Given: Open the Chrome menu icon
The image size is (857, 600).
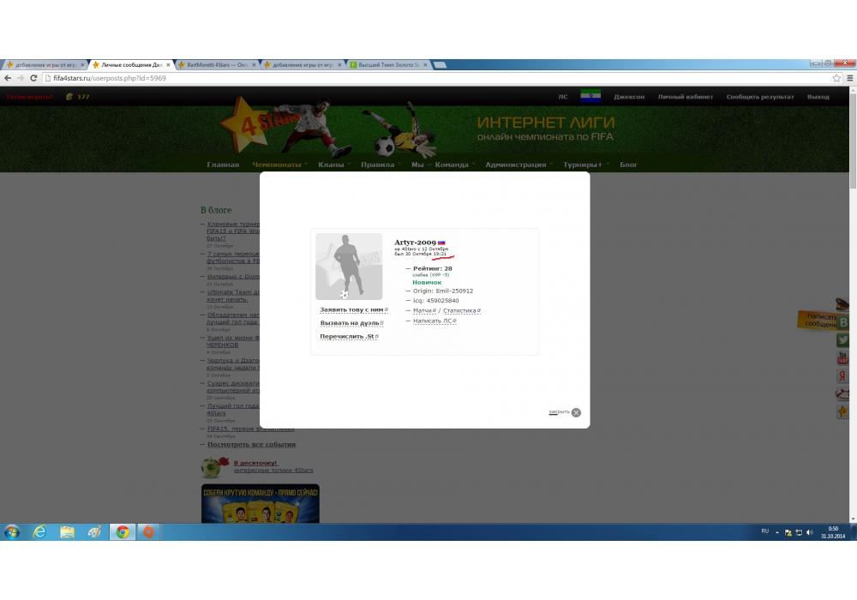Looking at the screenshot, I should 849,78.
